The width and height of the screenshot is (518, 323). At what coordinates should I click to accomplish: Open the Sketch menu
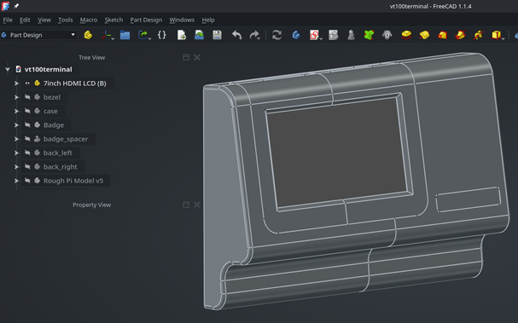coord(113,20)
